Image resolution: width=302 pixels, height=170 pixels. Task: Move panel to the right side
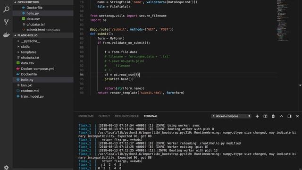pos(289,116)
